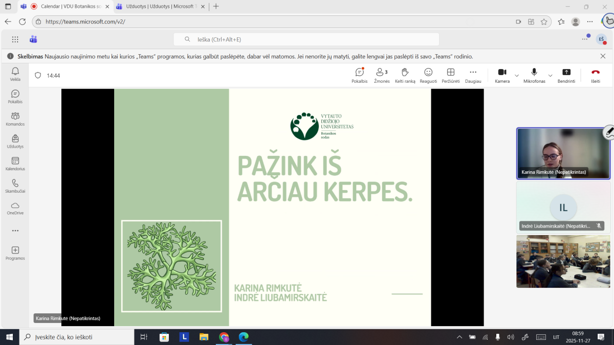Expand the camera options dropdown arrow
This screenshot has height=345, width=614.
point(517,76)
